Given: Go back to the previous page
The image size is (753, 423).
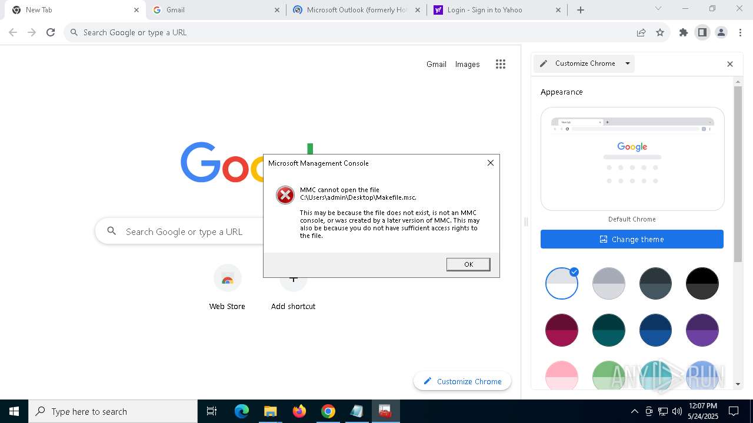Looking at the screenshot, I should pos(13,32).
